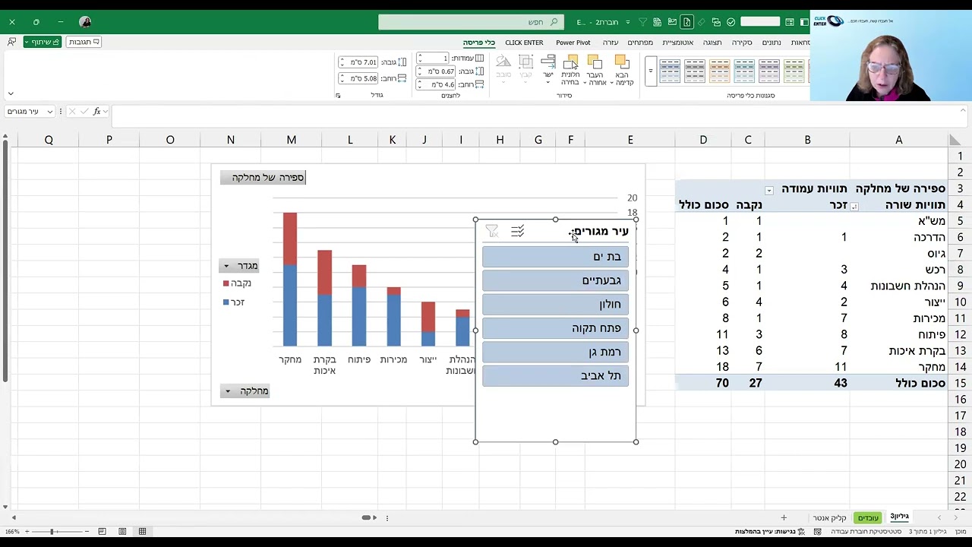Select the orange slicer style swatch
972x547 pixels.
click(x=720, y=71)
